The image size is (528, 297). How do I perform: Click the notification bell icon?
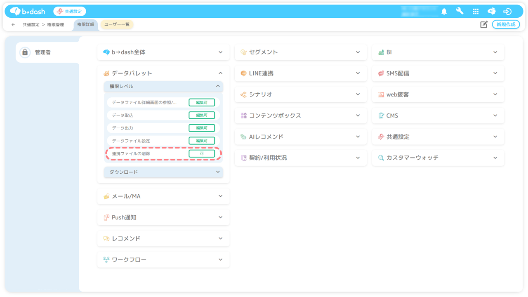(x=444, y=12)
